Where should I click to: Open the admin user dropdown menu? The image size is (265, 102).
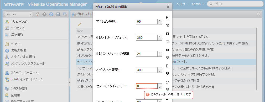(198, 4)
